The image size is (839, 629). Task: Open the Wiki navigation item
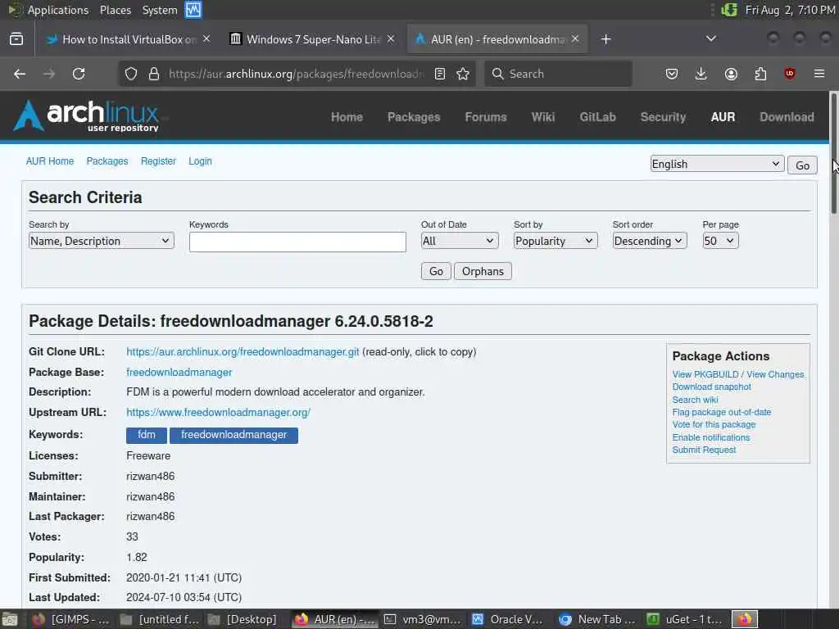(543, 117)
